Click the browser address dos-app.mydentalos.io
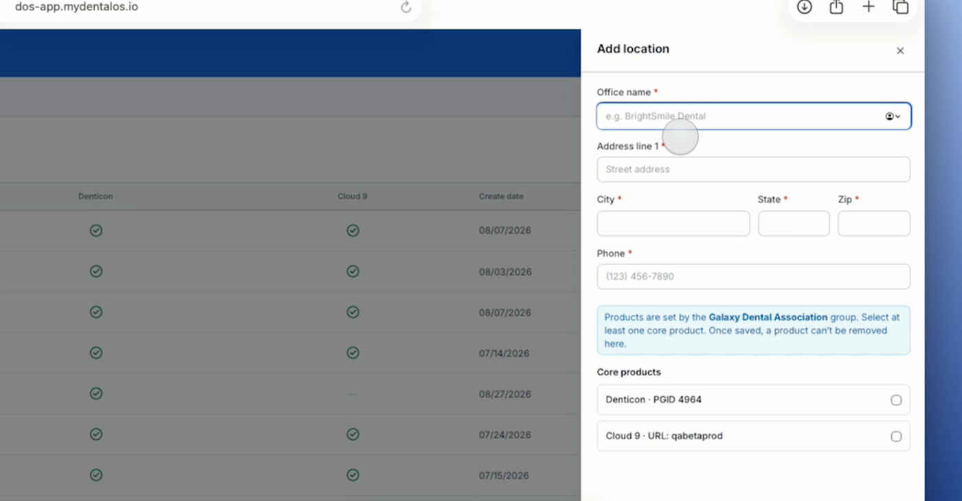962x501 pixels. [x=76, y=7]
